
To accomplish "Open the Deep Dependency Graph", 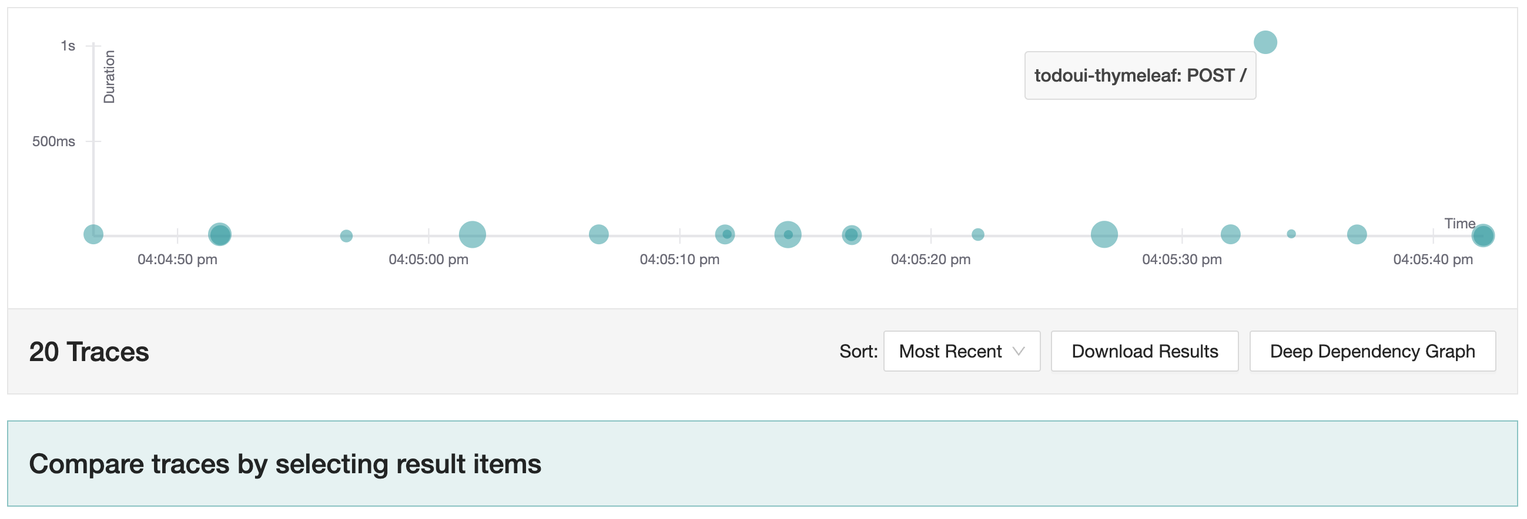I will pos(1372,351).
